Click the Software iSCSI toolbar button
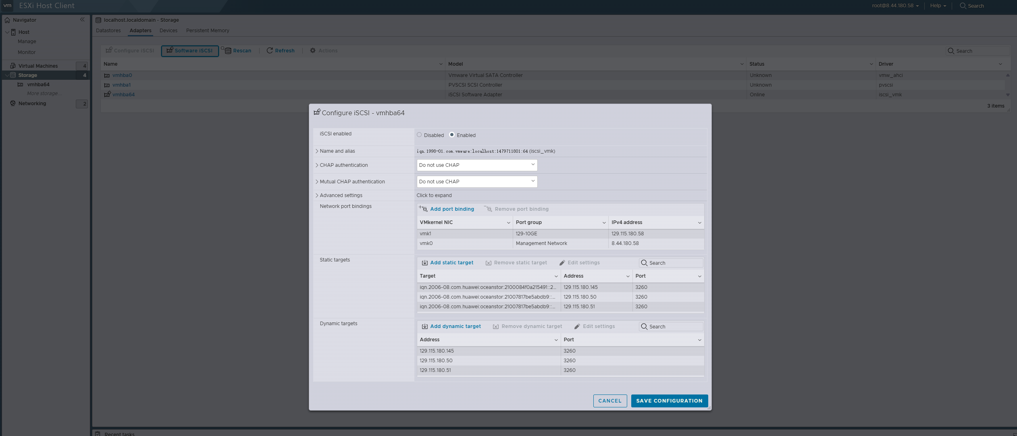Screen dimensions: 1017x436 pos(190,51)
